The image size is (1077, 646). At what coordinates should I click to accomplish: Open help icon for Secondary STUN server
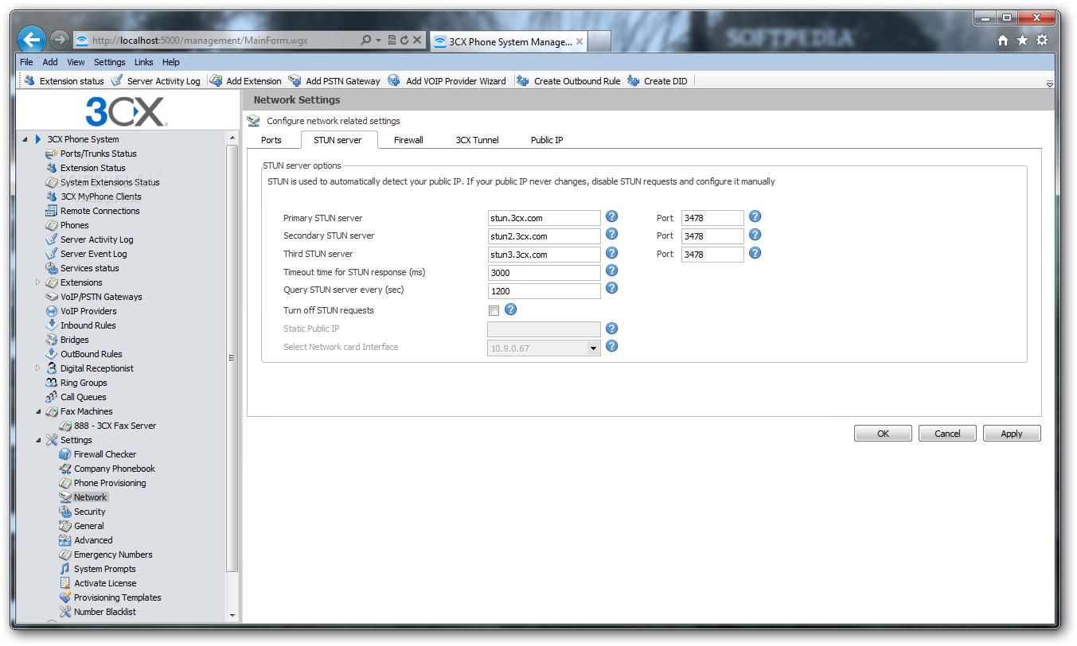click(612, 234)
